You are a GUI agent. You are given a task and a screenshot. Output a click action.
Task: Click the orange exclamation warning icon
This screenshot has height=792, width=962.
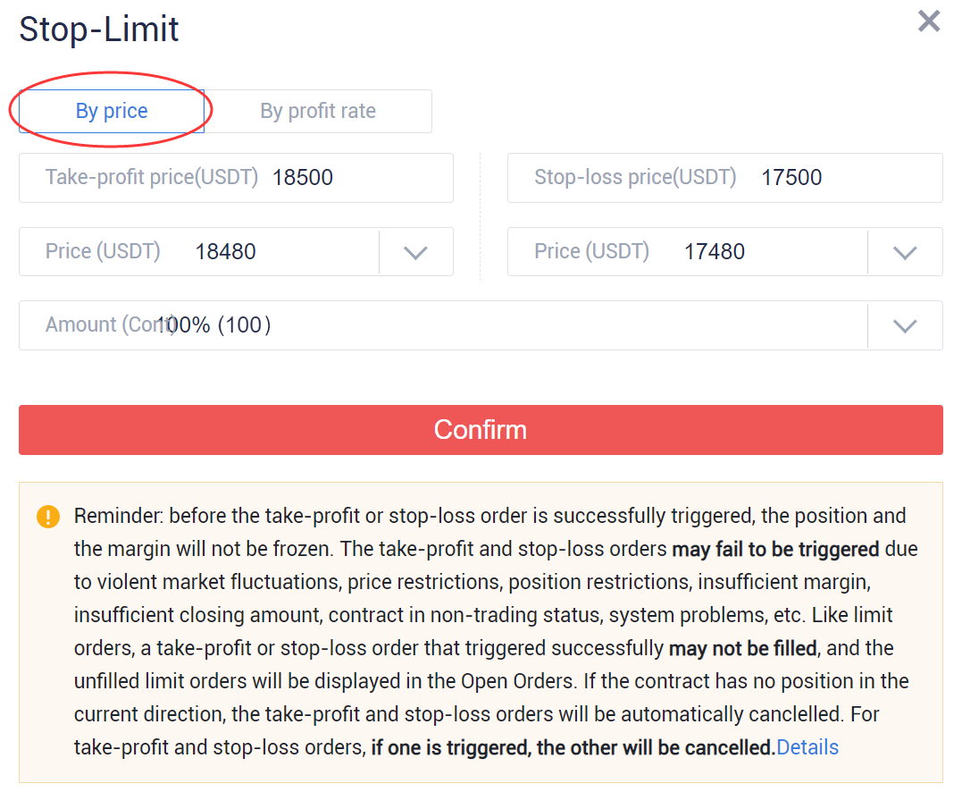(x=48, y=517)
